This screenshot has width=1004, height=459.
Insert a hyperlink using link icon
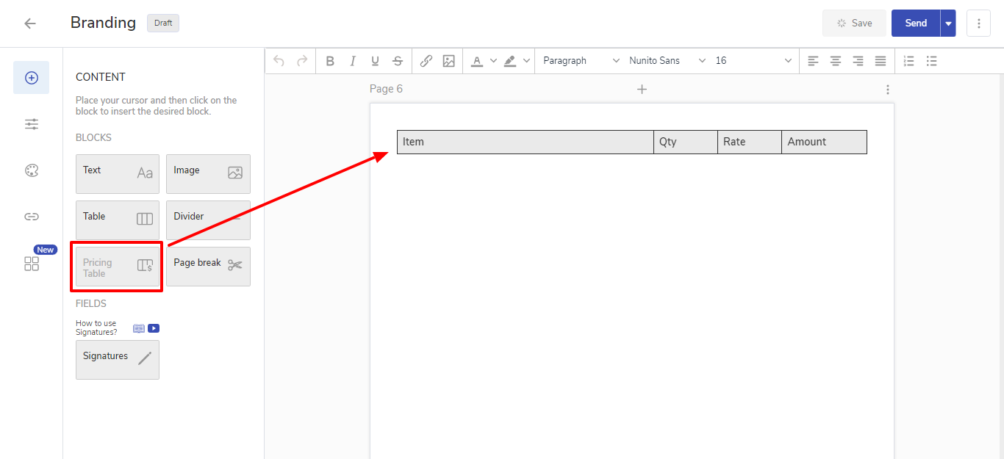coord(426,61)
